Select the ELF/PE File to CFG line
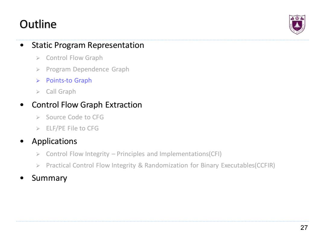 pyautogui.click(x=72, y=128)
